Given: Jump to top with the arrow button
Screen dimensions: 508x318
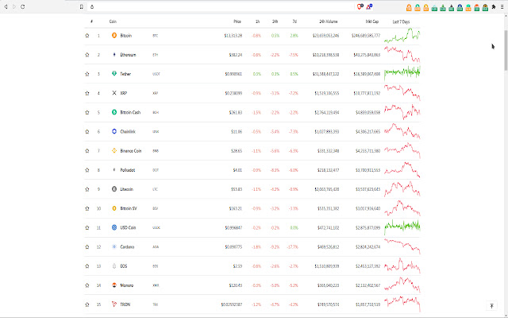Looking at the screenshot, I should (x=491, y=306).
